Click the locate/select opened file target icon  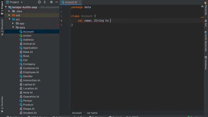point(39,2)
